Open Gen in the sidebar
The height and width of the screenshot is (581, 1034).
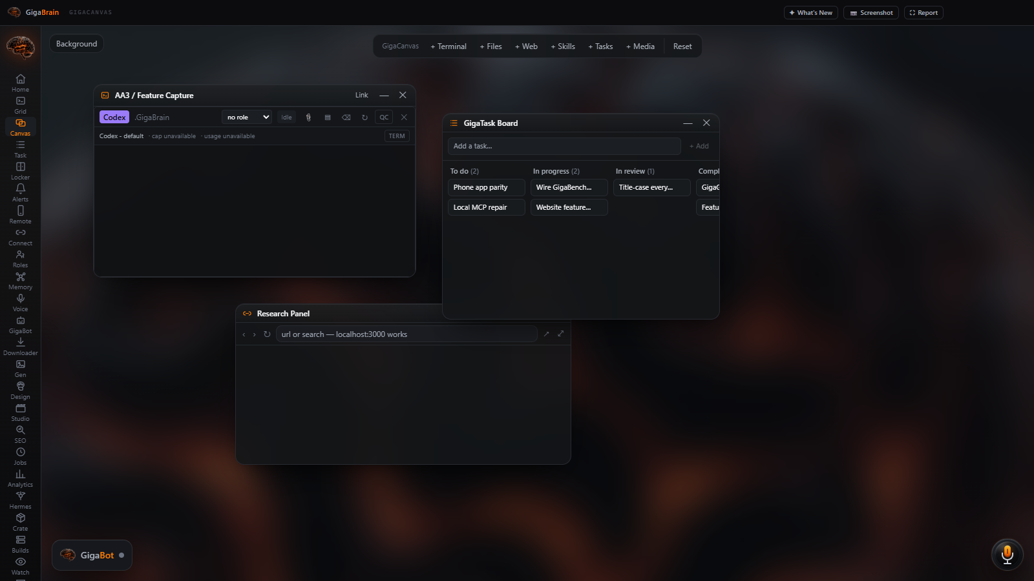(x=20, y=368)
